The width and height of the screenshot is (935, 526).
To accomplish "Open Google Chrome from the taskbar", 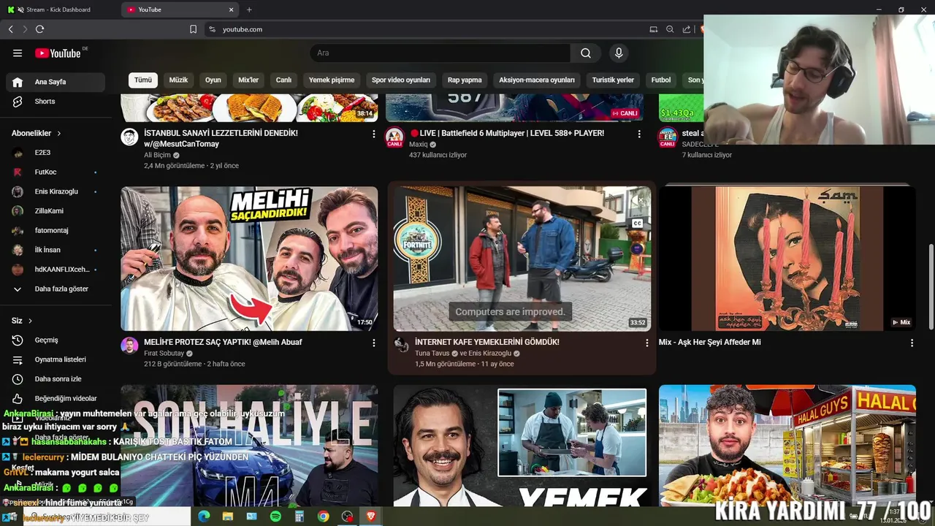I will 323,517.
